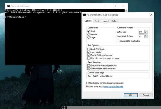Image resolution: width=161 pixels, height=109 pixels.
Task: Increase Number of Buffers with up arrow
Action: pos(146,36)
